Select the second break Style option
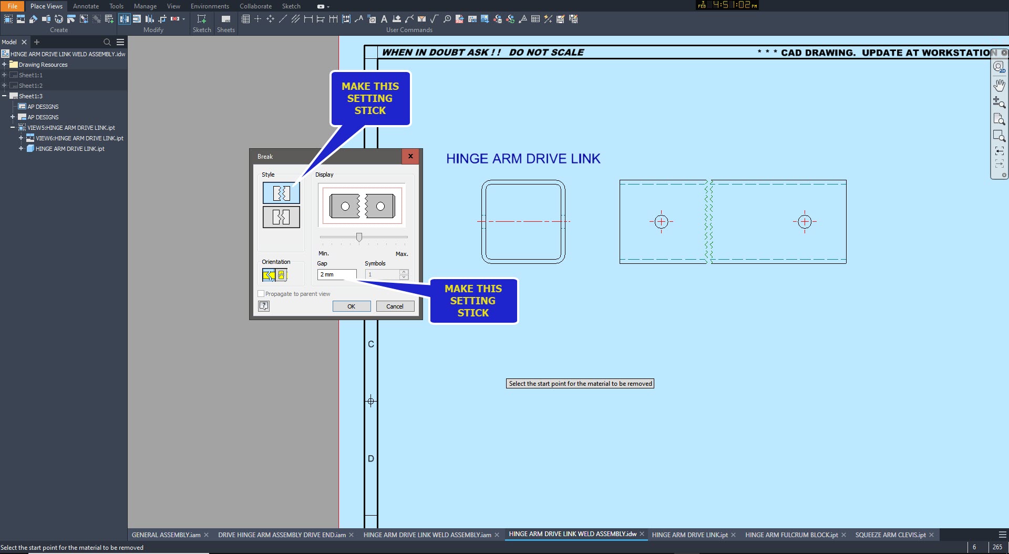This screenshot has width=1009, height=554. coord(281,216)
